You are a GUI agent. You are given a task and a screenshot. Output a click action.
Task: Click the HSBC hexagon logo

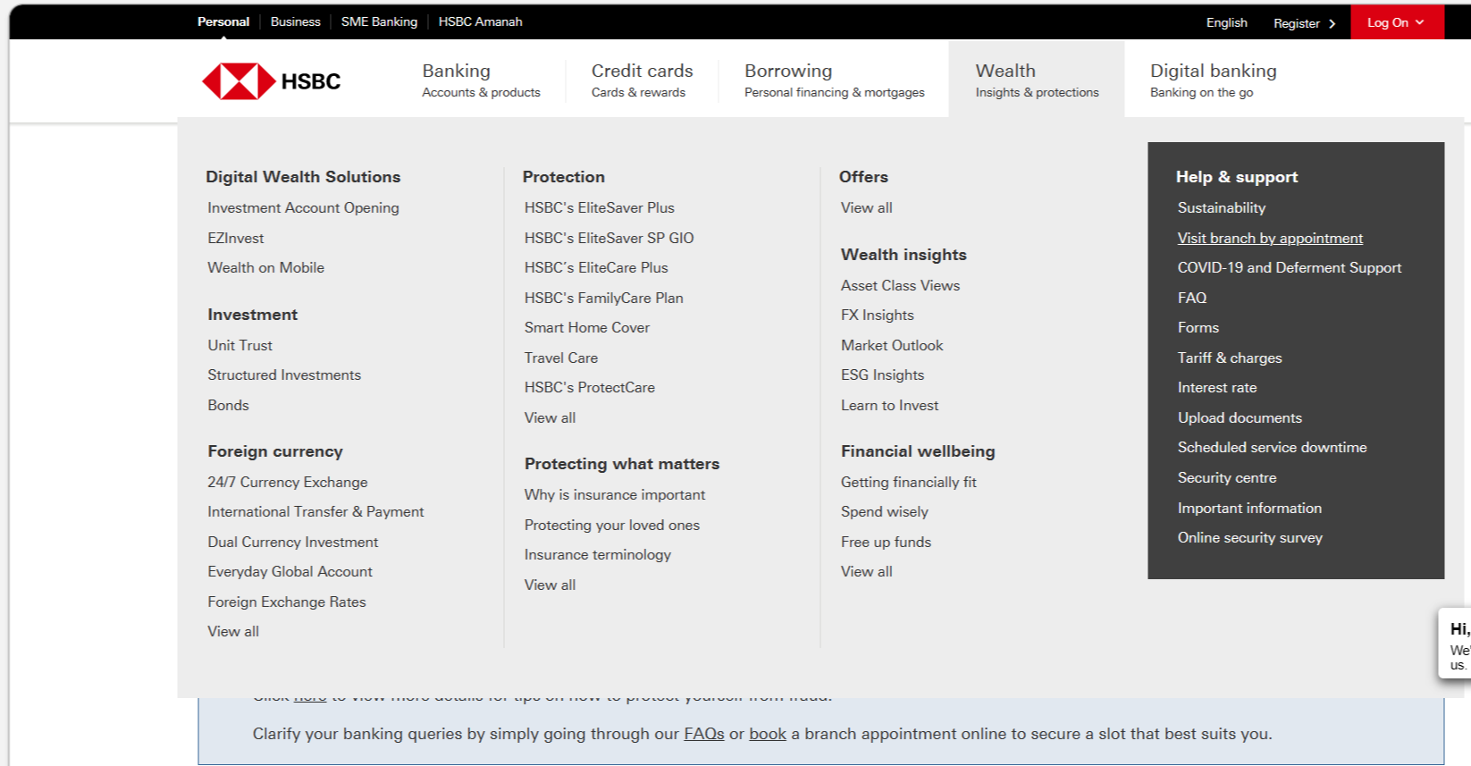[239, 81]
